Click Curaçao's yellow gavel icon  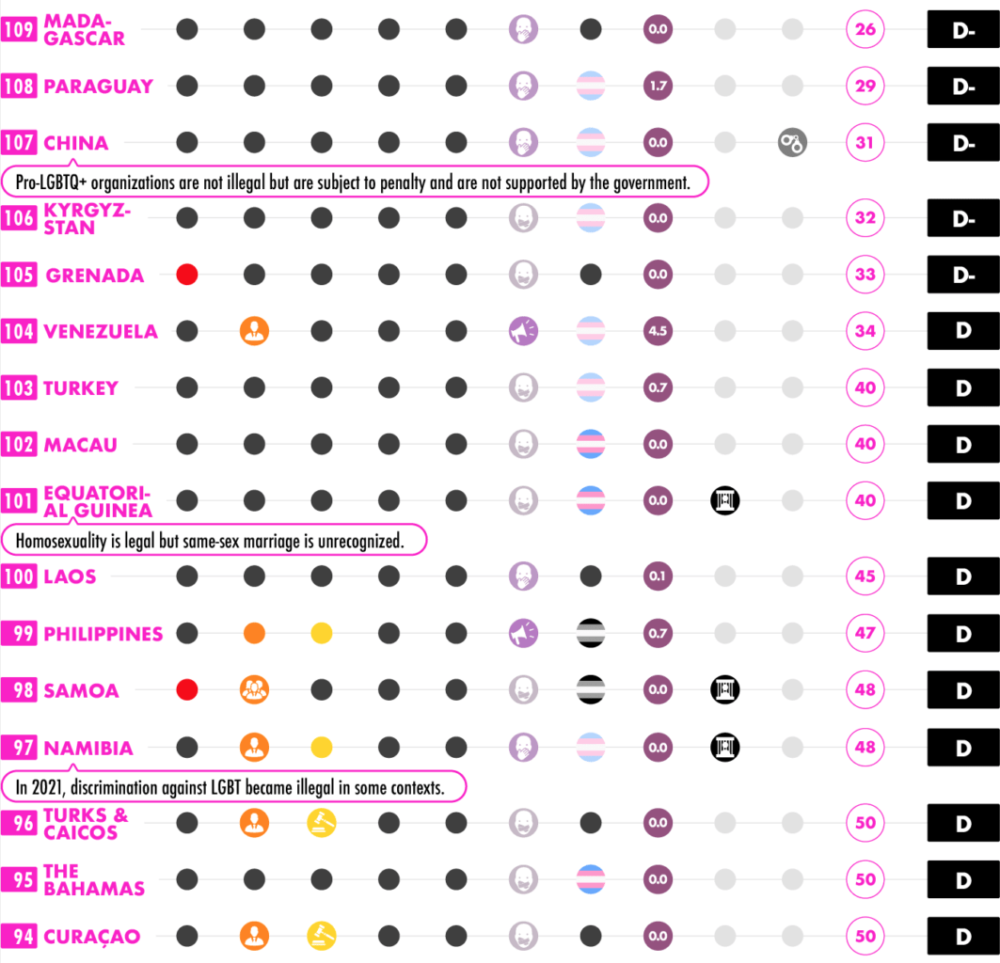(x=322, y=937)
